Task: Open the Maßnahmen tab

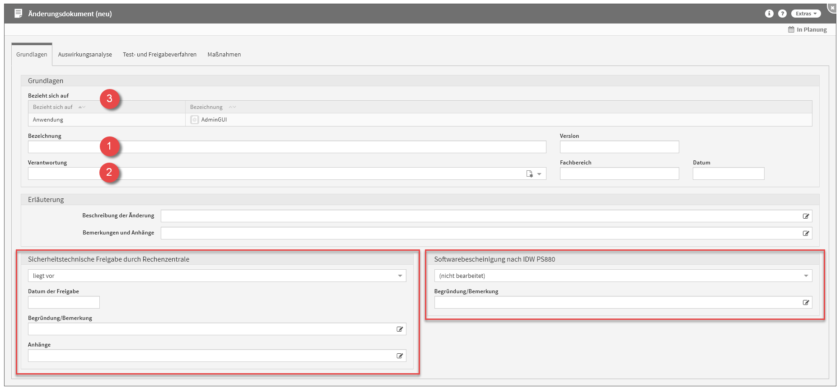Action: coord(224,55)
